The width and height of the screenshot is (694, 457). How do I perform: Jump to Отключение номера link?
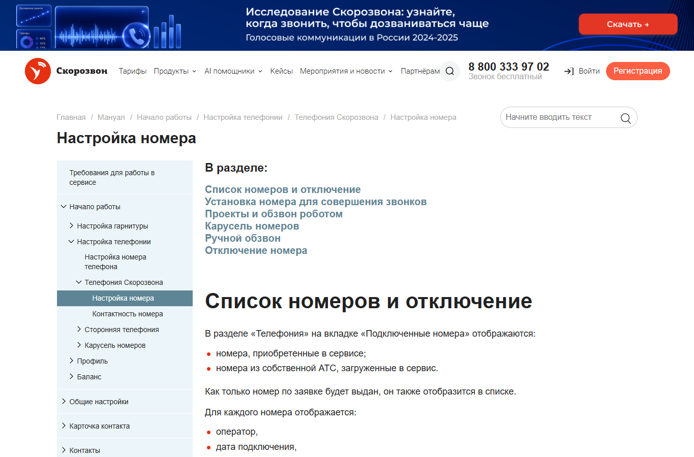256,250
